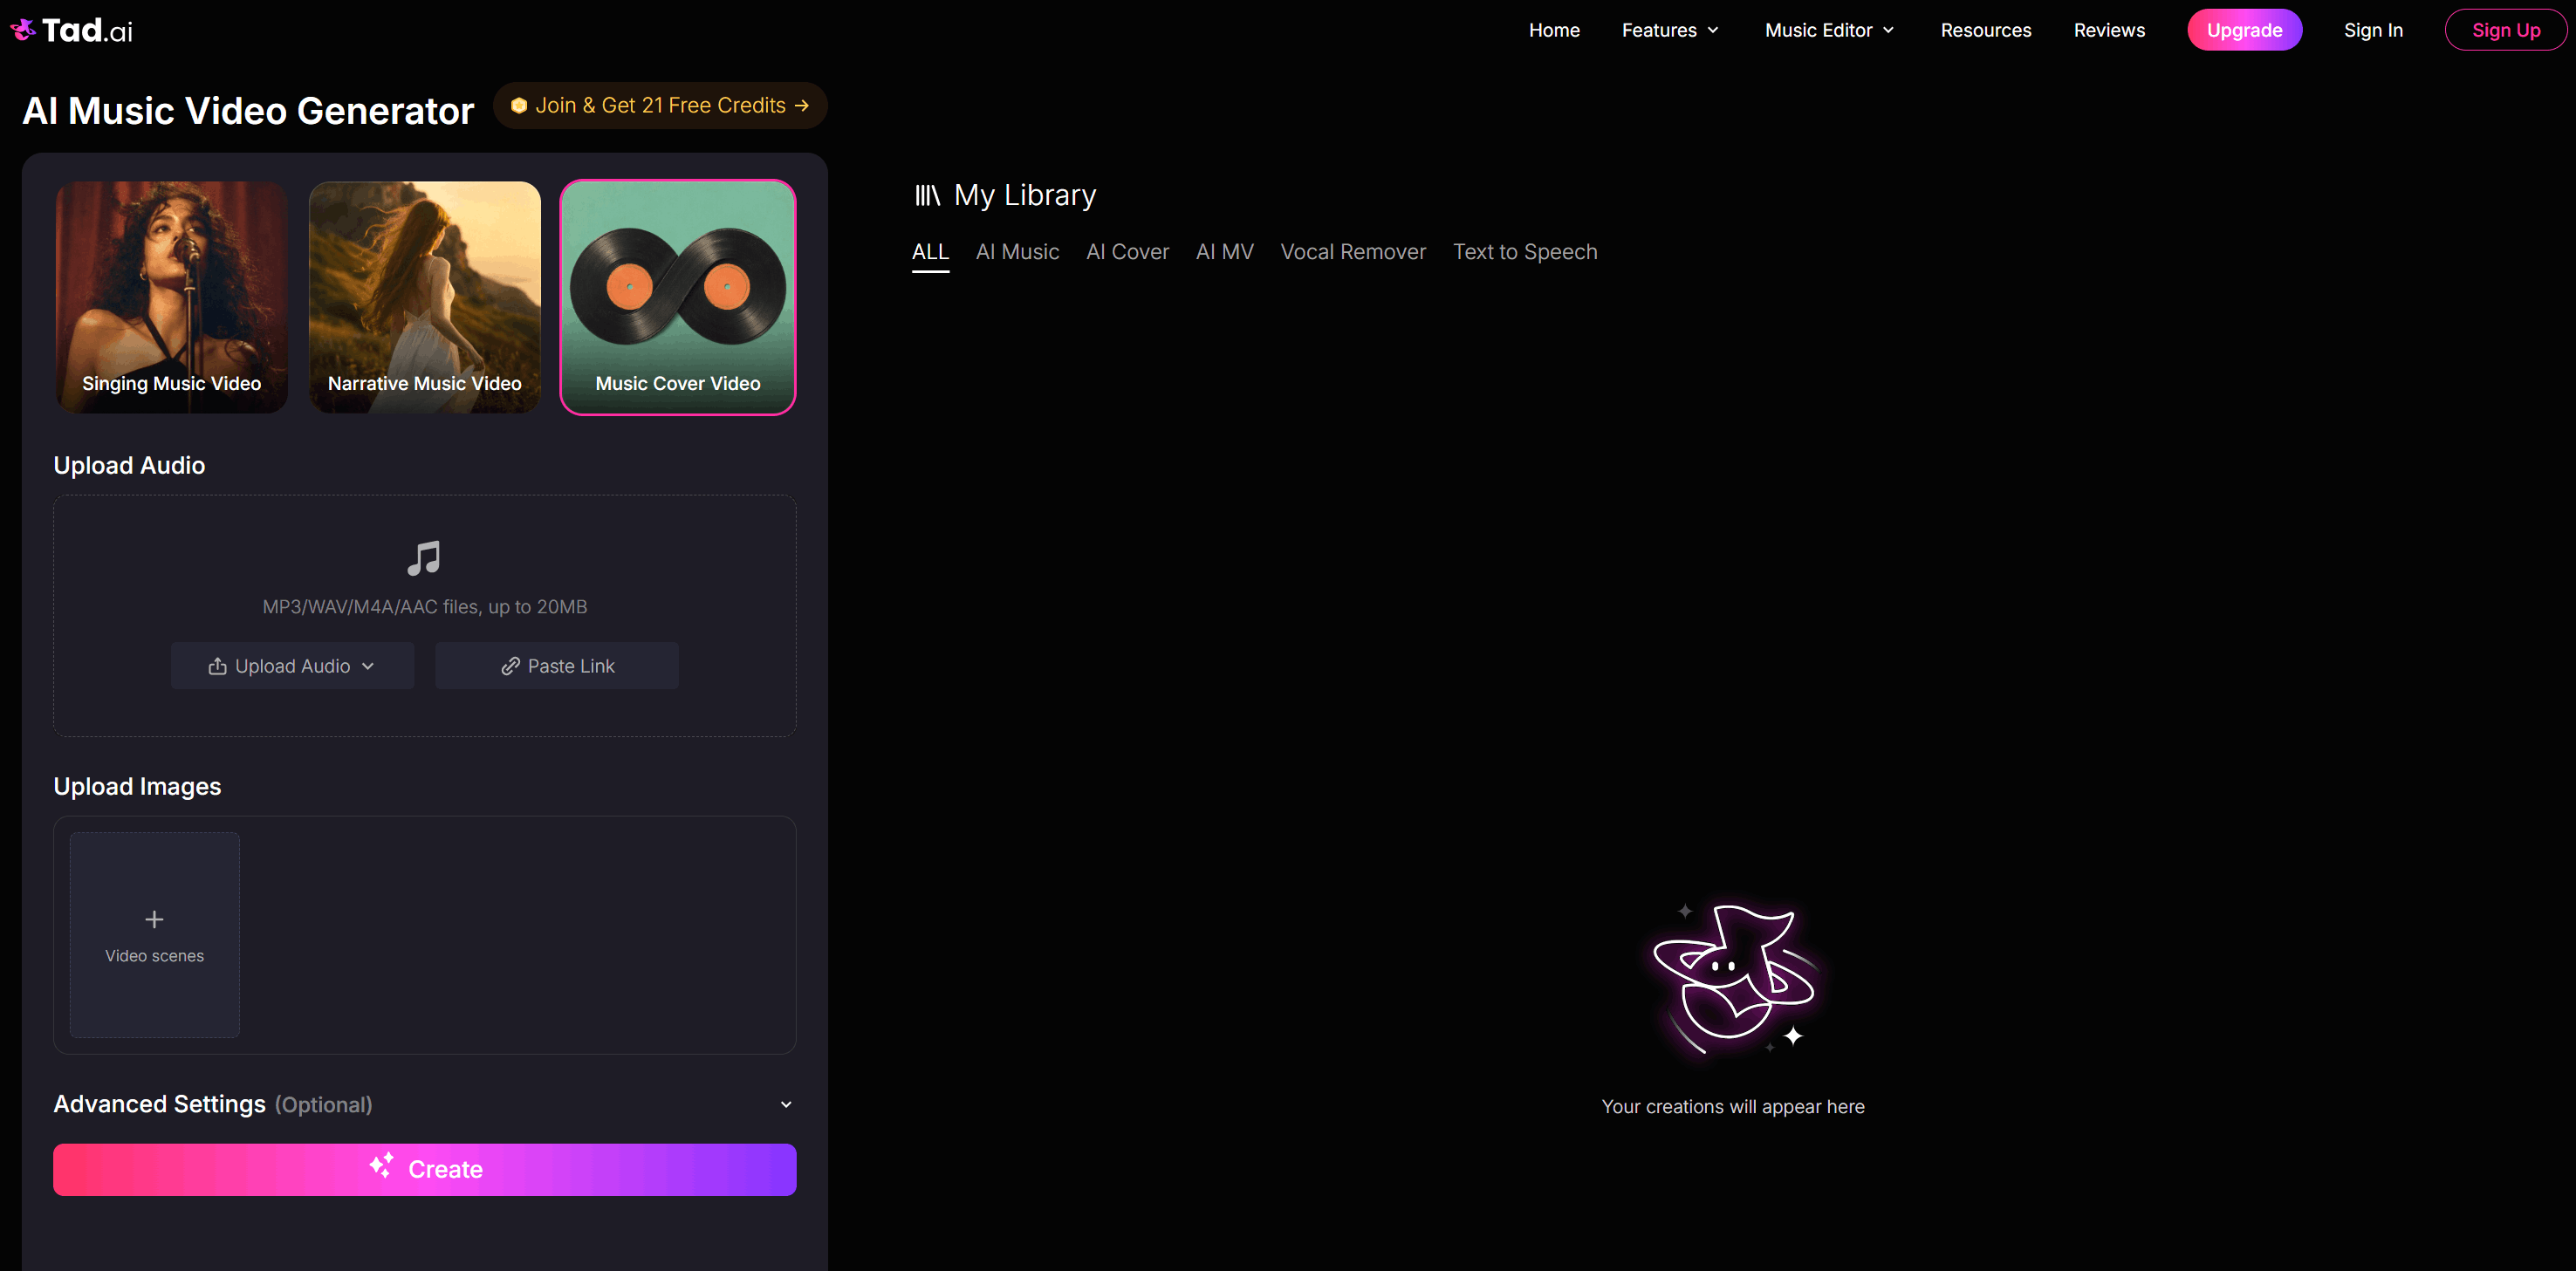
Task: Open Join & Get 21 Free Credits link
Action: pyautogui.click(x=660, y=106)
